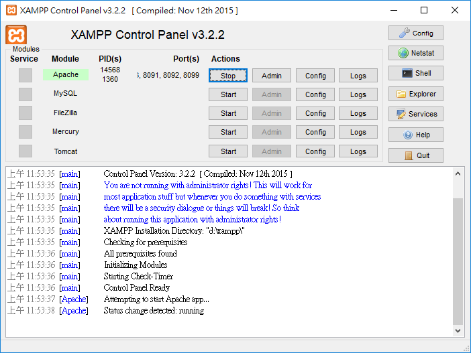Open MySQL Config options
Image resolution: width=471 pixels, height=353 pixels.
point(315,94)
